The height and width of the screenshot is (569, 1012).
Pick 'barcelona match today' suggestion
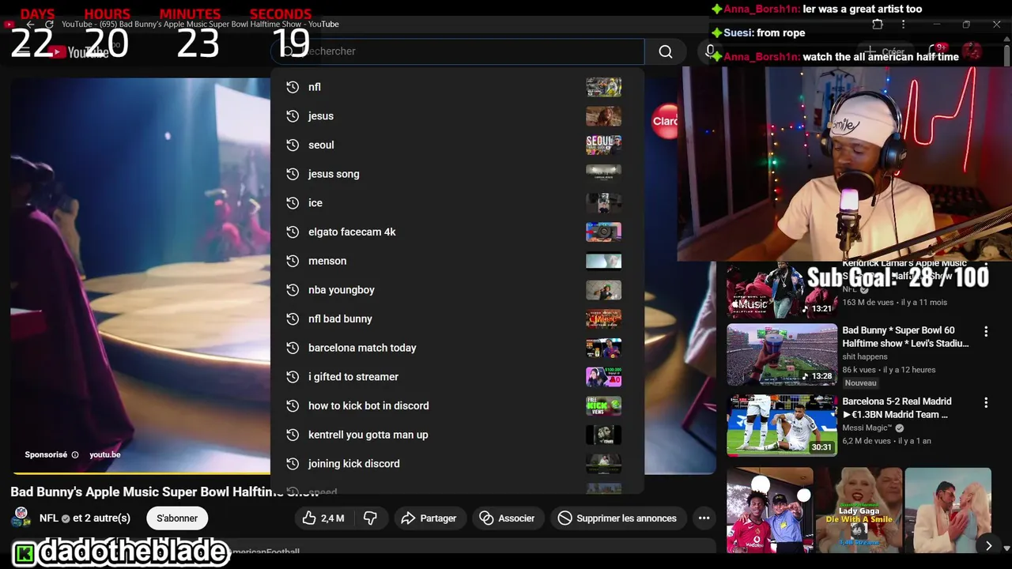tap(457, 348)
